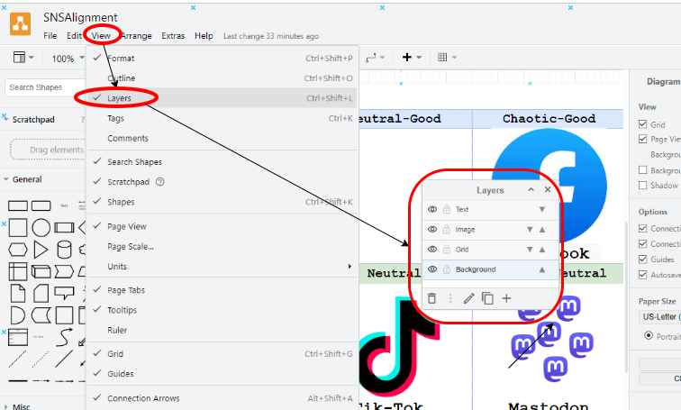Screen dimensions: 681x410
Task: Select the curved S line shape
Action: (x=64, y=337)
